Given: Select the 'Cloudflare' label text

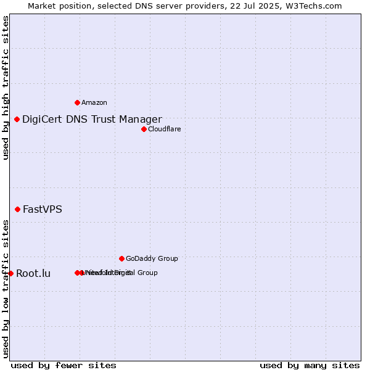Looking at the screenshot, I should (x=165, y=129).
